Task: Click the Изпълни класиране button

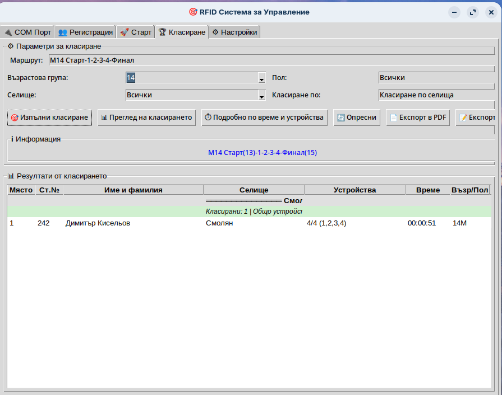Action: 49,117
